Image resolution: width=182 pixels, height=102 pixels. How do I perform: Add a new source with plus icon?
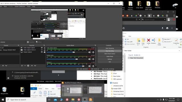pyautogui.click(x=22, y=65)
